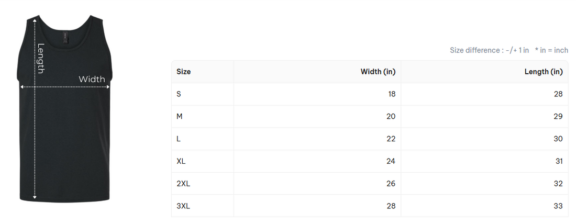The height and width of the screenshot is (224, 576).
Task: Select the 3XL size row label
Action: pos(183,206)
